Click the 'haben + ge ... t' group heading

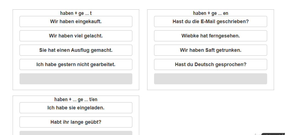(x=76, y=13)
